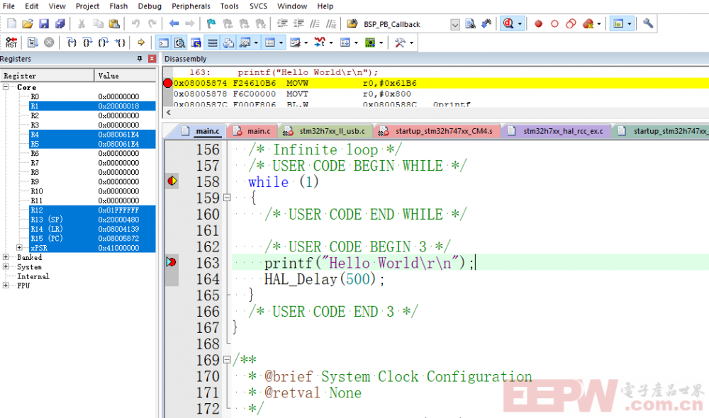Click Start/Stop Debug Session icon
709x418 pixels.
508,24
